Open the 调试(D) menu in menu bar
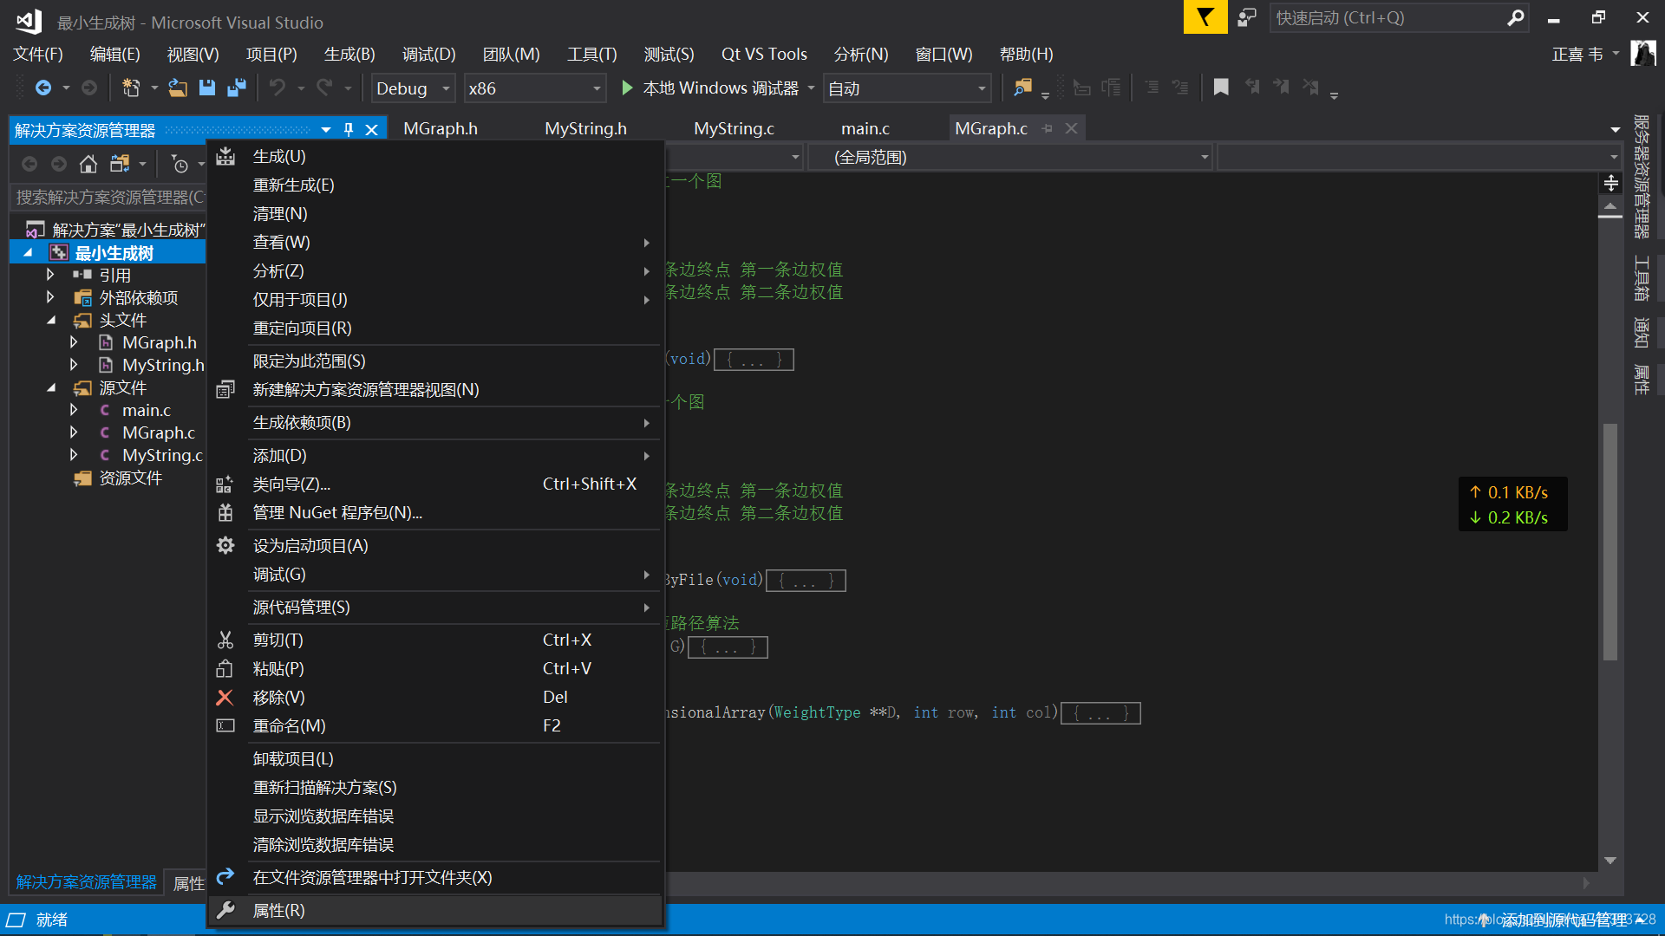 point(428,54)
